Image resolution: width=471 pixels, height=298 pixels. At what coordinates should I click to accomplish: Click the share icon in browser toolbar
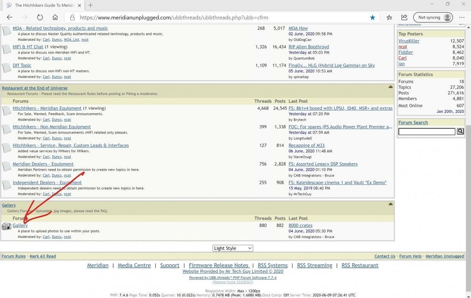click(404, 17)
